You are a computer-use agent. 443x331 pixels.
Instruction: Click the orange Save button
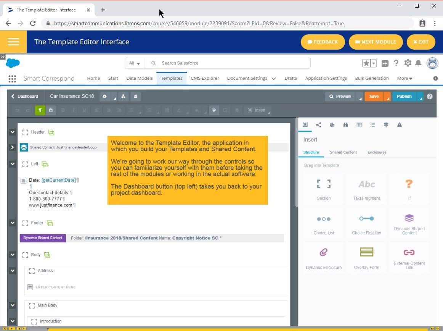374,97
